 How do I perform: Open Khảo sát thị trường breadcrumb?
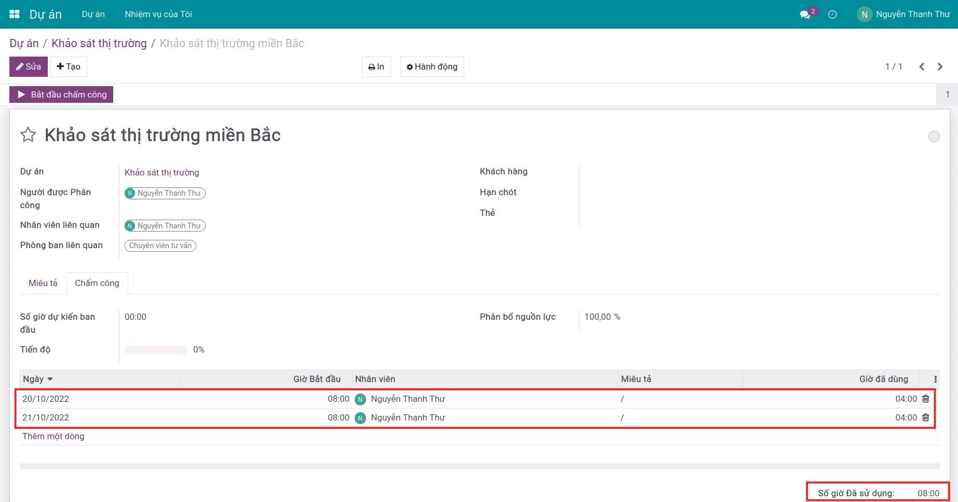coord(99,43)
